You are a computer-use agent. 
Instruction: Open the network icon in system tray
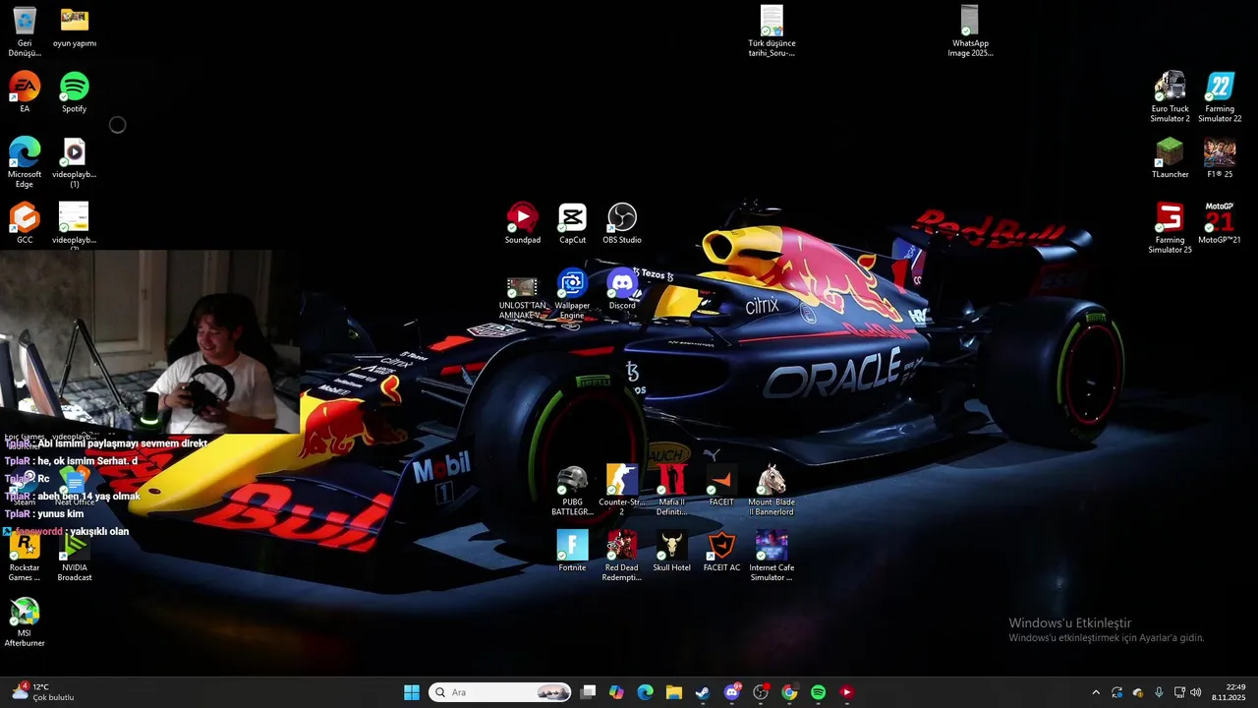[1179, 692]
